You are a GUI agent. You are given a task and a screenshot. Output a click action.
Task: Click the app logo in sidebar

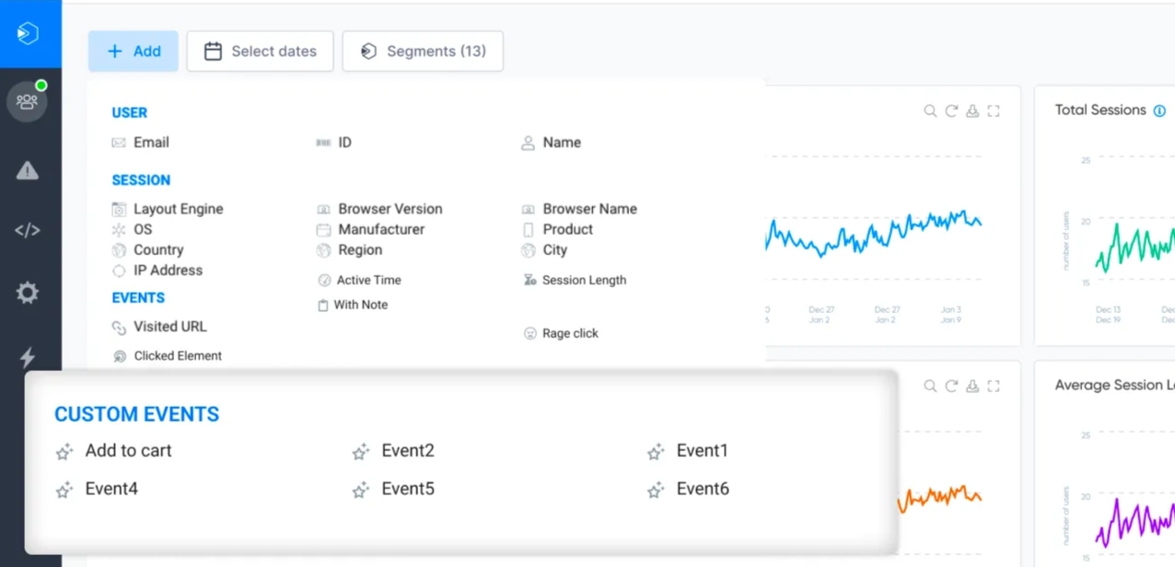(x=28, y=33)
